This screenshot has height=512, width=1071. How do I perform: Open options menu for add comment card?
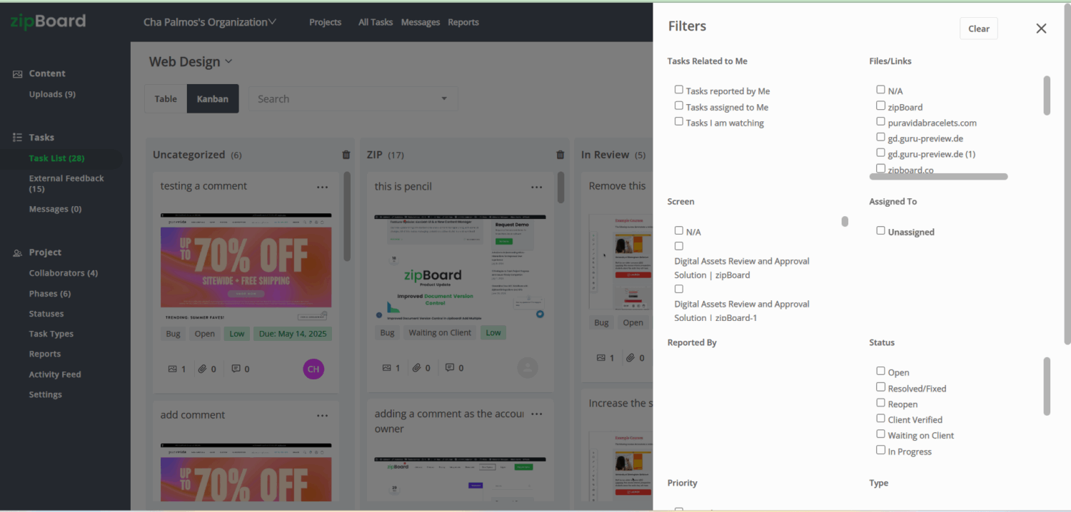click(323, 416)
